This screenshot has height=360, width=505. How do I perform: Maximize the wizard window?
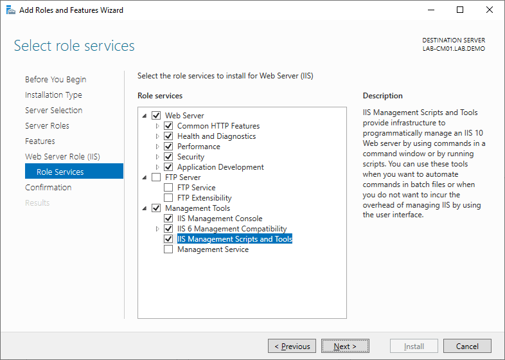tap(459, 10)
